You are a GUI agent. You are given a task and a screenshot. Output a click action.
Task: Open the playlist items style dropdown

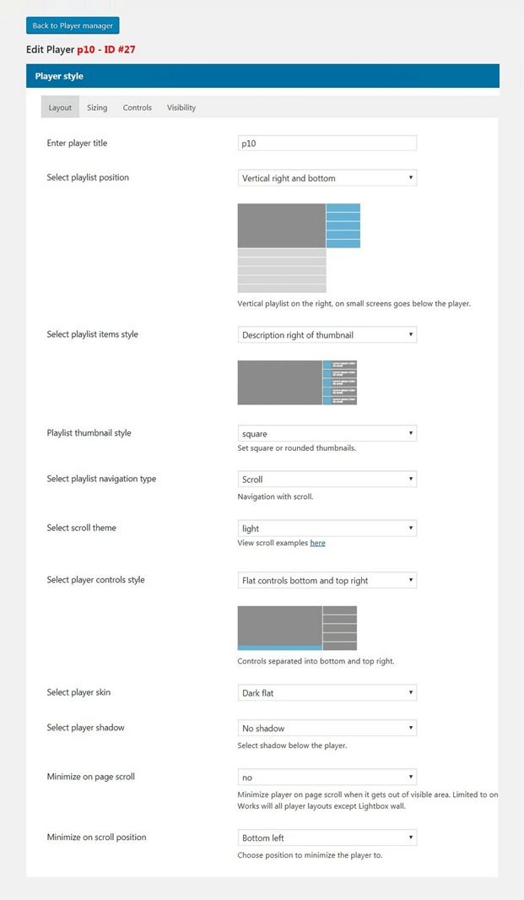coord(327,334)
